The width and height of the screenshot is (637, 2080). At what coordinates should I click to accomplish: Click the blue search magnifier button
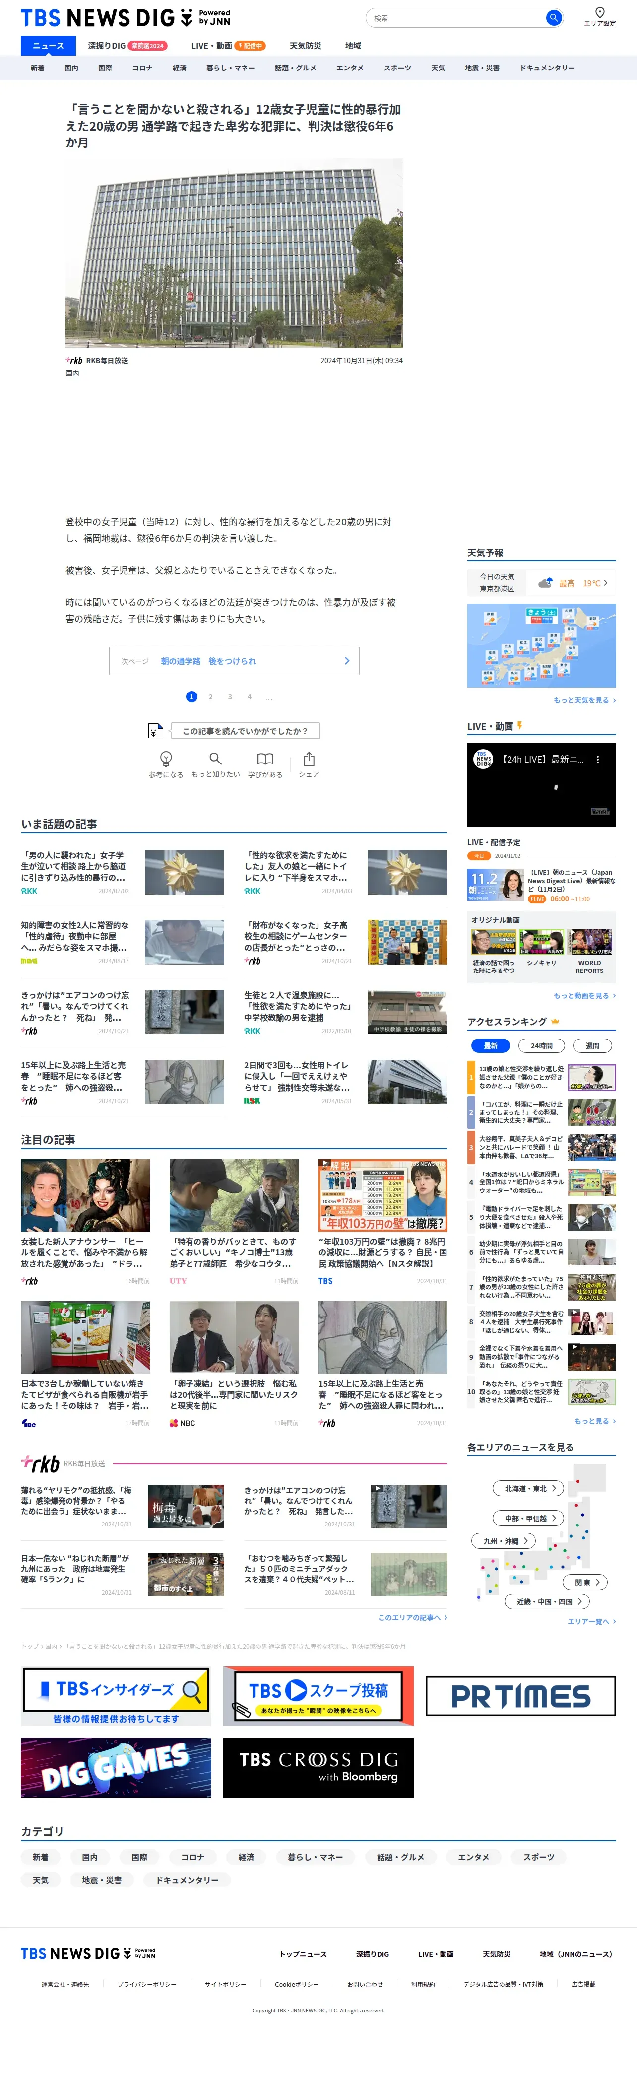553,18
